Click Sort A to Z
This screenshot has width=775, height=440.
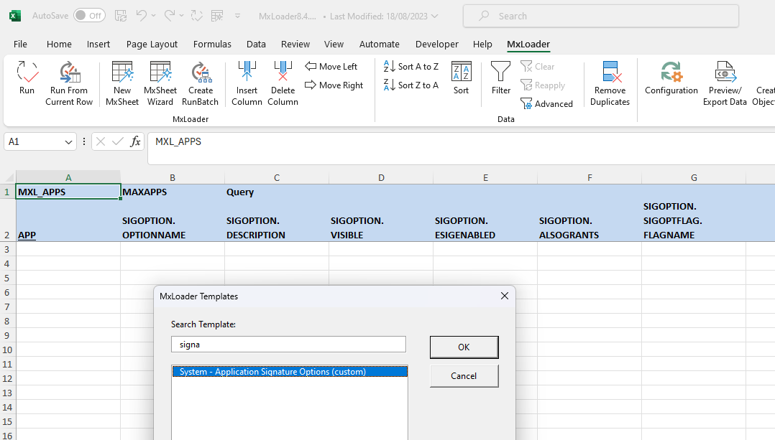click(x=411, y=67)
